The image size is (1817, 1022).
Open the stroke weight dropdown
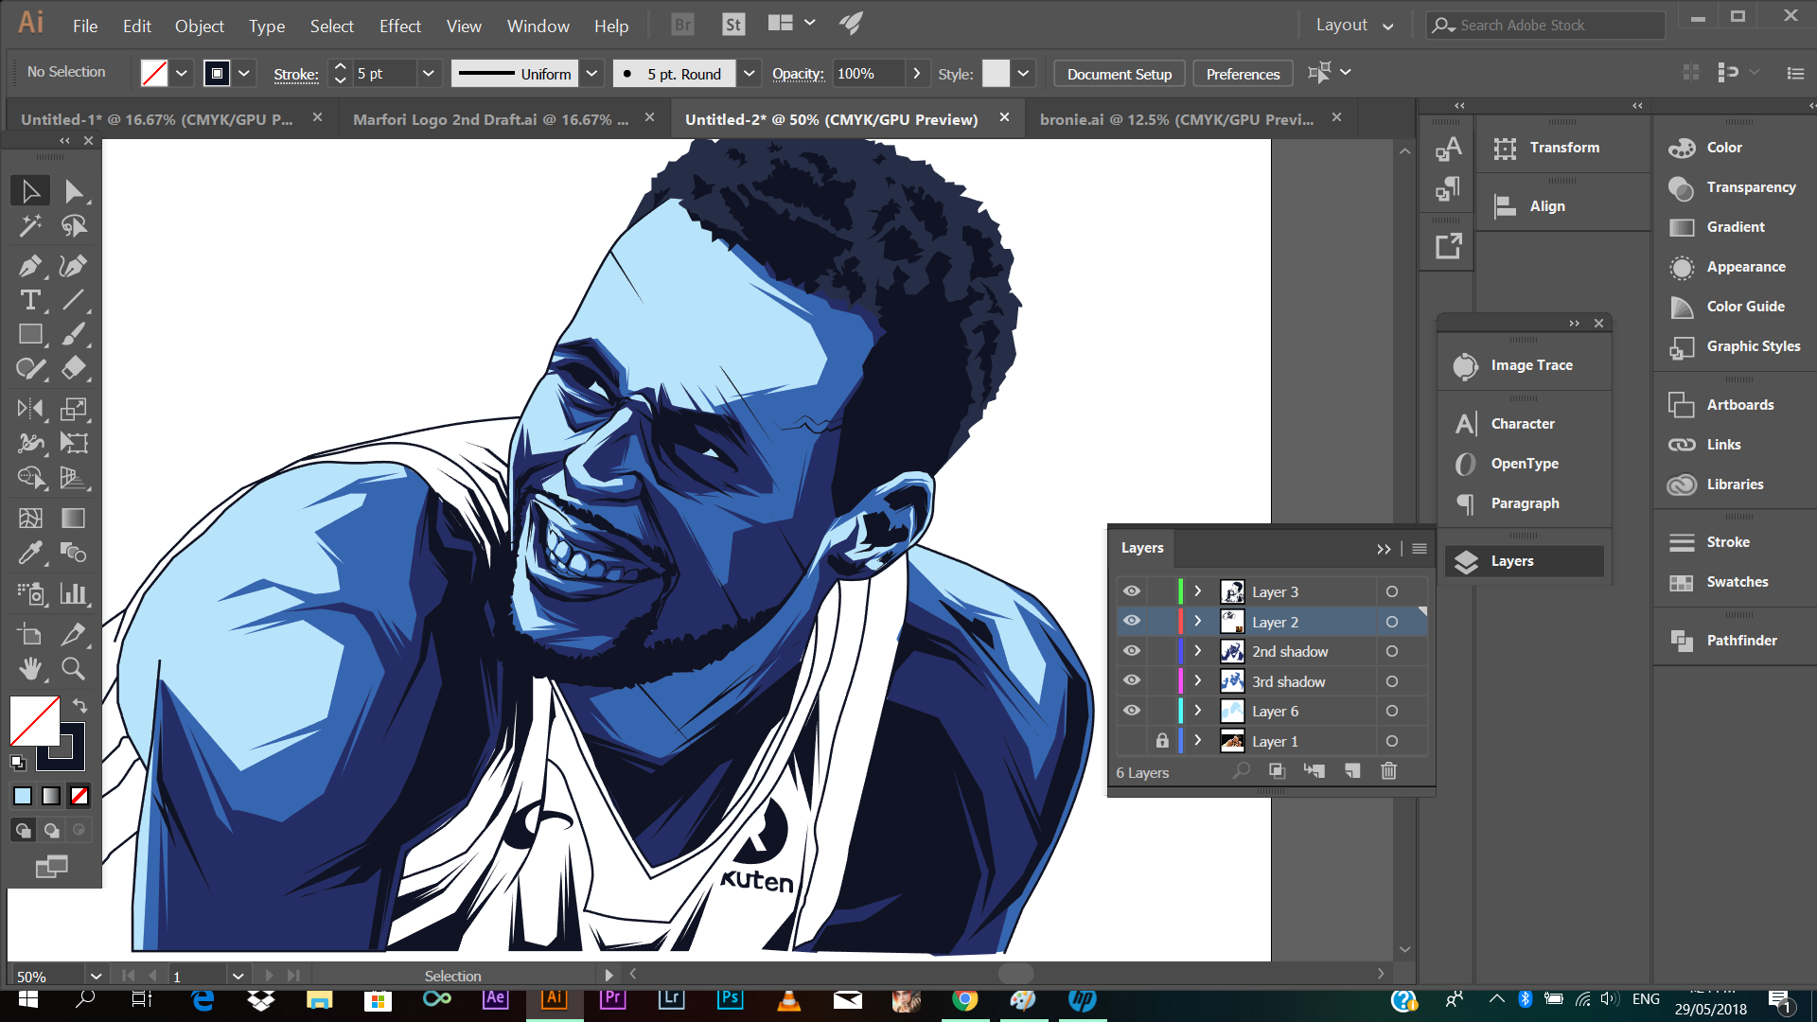click(x=428, y=73)
